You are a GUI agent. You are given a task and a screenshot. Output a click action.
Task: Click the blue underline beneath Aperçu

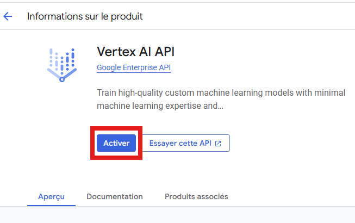pyautogui.click(x=52, y=206)
